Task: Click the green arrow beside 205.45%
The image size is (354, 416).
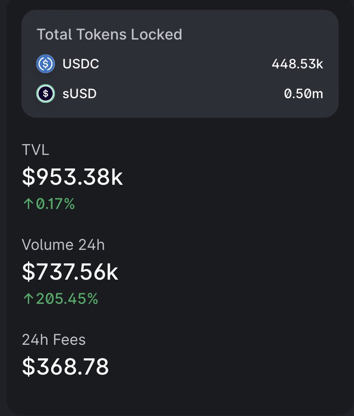Action: (x=28, y=299)
